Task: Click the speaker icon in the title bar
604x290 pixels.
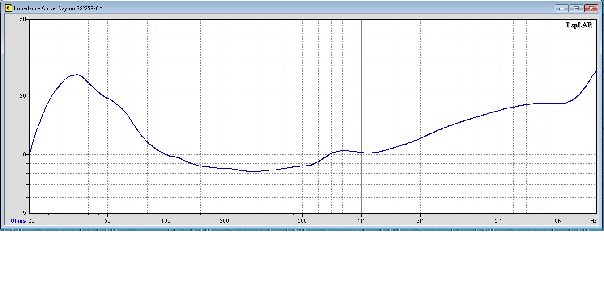Action: pyautogui.click(x=8, y=8)
